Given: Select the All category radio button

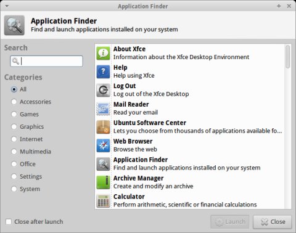Looking at the screenshot, I should [14, 89].
